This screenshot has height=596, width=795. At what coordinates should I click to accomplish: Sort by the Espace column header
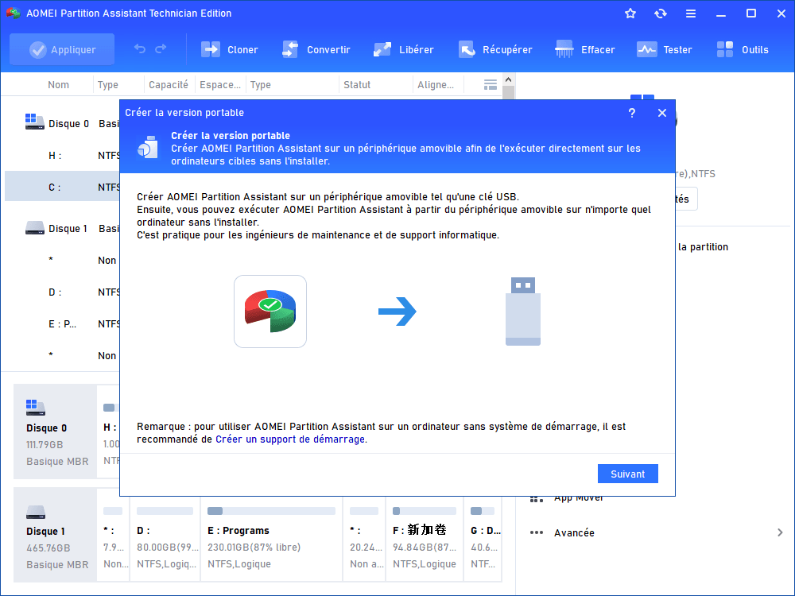click(220, 85)
